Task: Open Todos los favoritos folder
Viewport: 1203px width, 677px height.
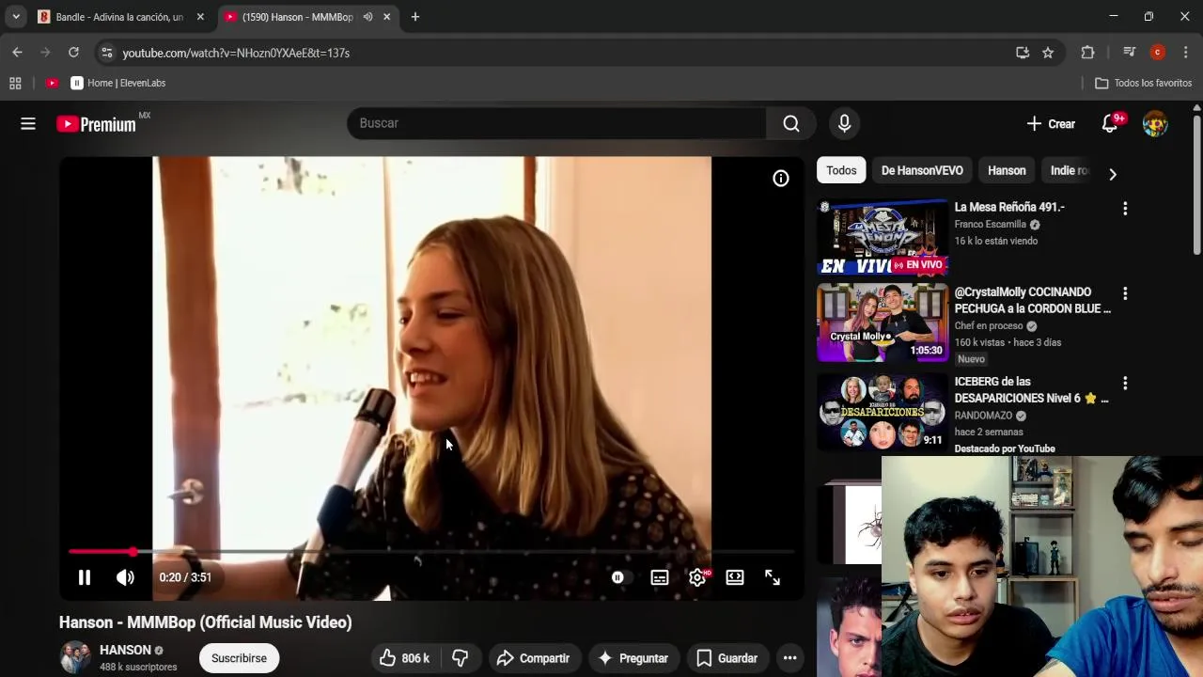Action: (x=1144, y=83)
